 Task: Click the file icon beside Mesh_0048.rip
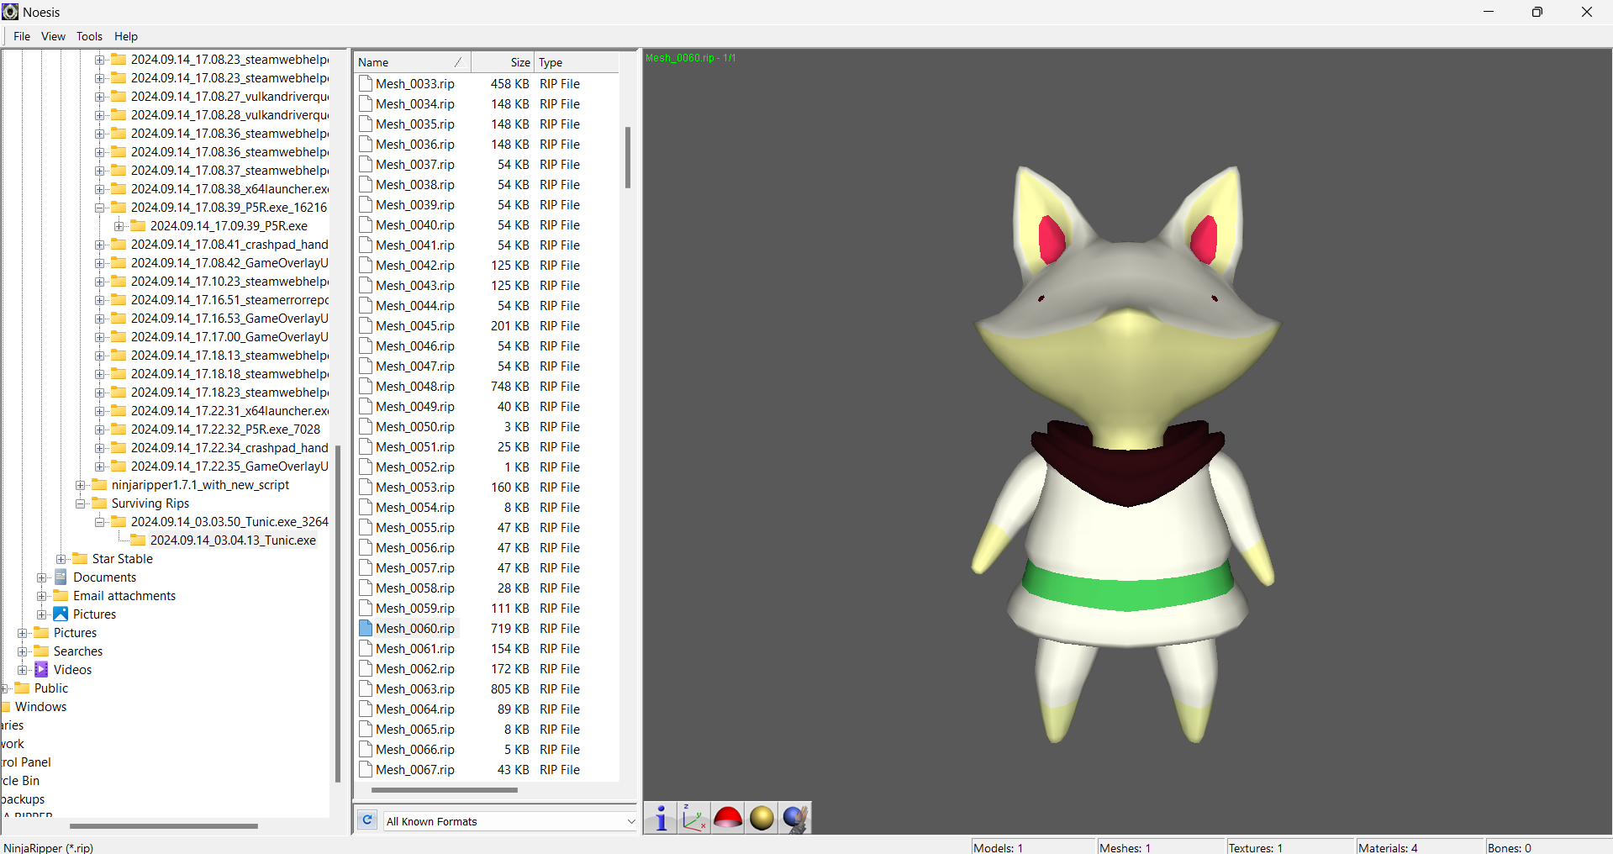tap(366, 386)
